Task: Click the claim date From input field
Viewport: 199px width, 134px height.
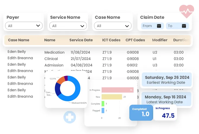Action: click(149, 26)
